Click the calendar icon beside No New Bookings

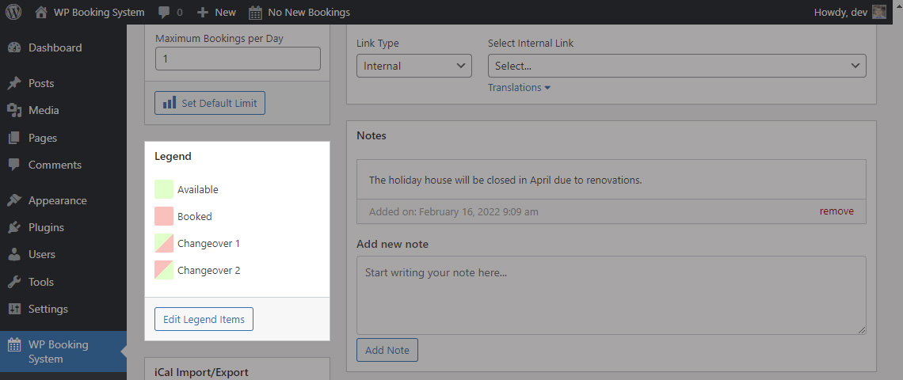click(256, 12)
